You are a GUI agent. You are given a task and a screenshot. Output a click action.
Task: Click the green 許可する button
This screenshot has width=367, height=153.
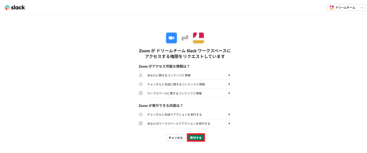pos(196,138)
